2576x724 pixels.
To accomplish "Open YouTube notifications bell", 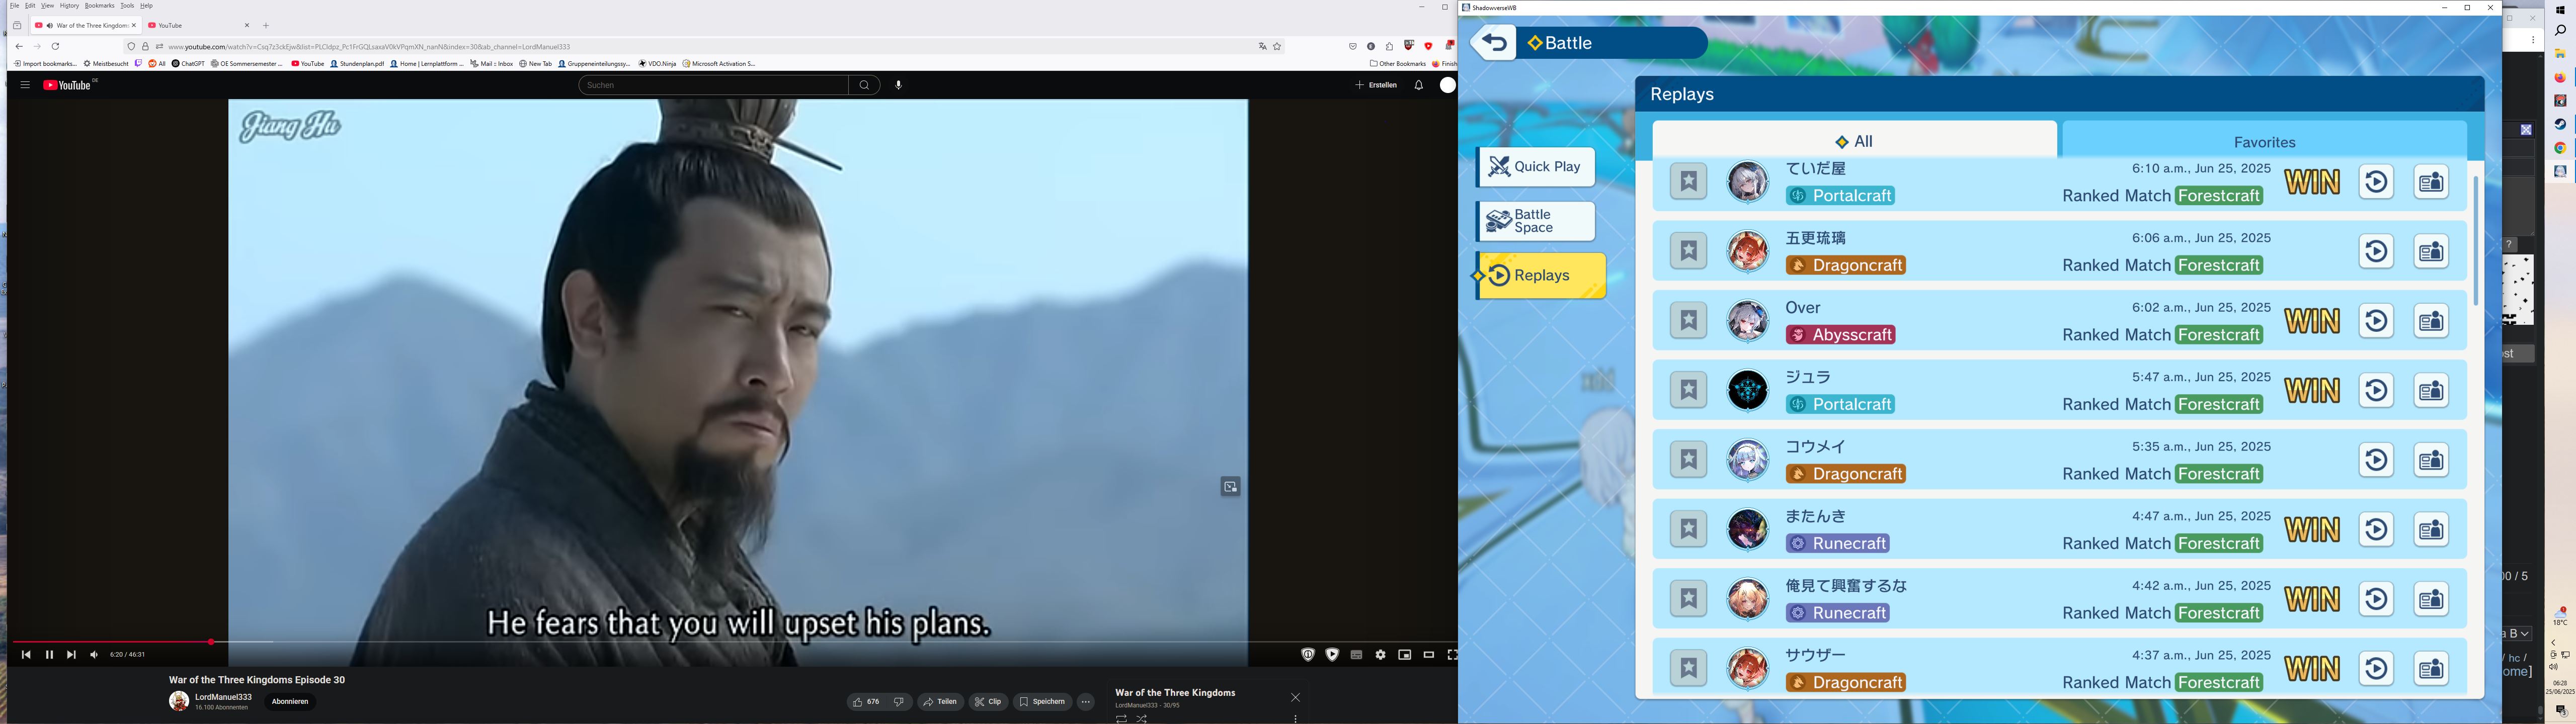I will (1418, 85).
